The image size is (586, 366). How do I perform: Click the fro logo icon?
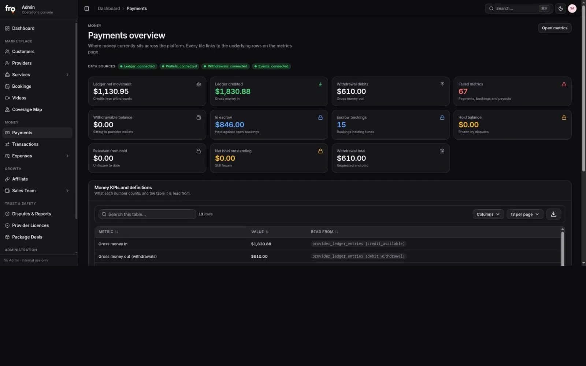(10, 9)
